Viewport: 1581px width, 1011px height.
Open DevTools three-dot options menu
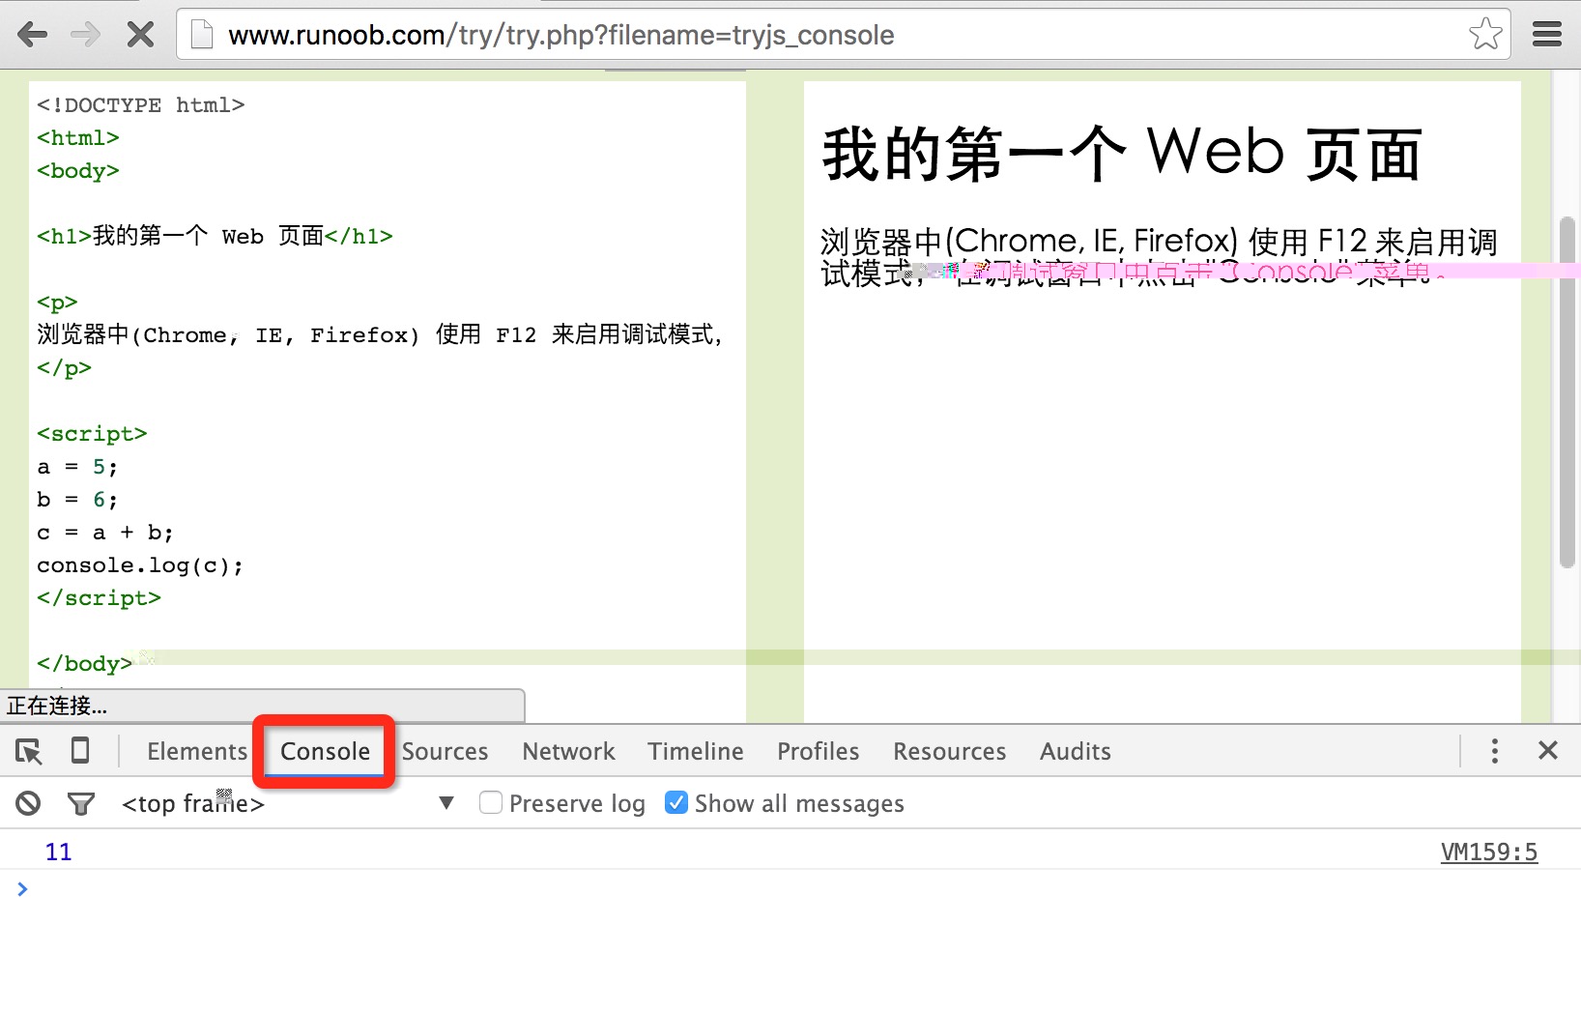click(1494, 751)
